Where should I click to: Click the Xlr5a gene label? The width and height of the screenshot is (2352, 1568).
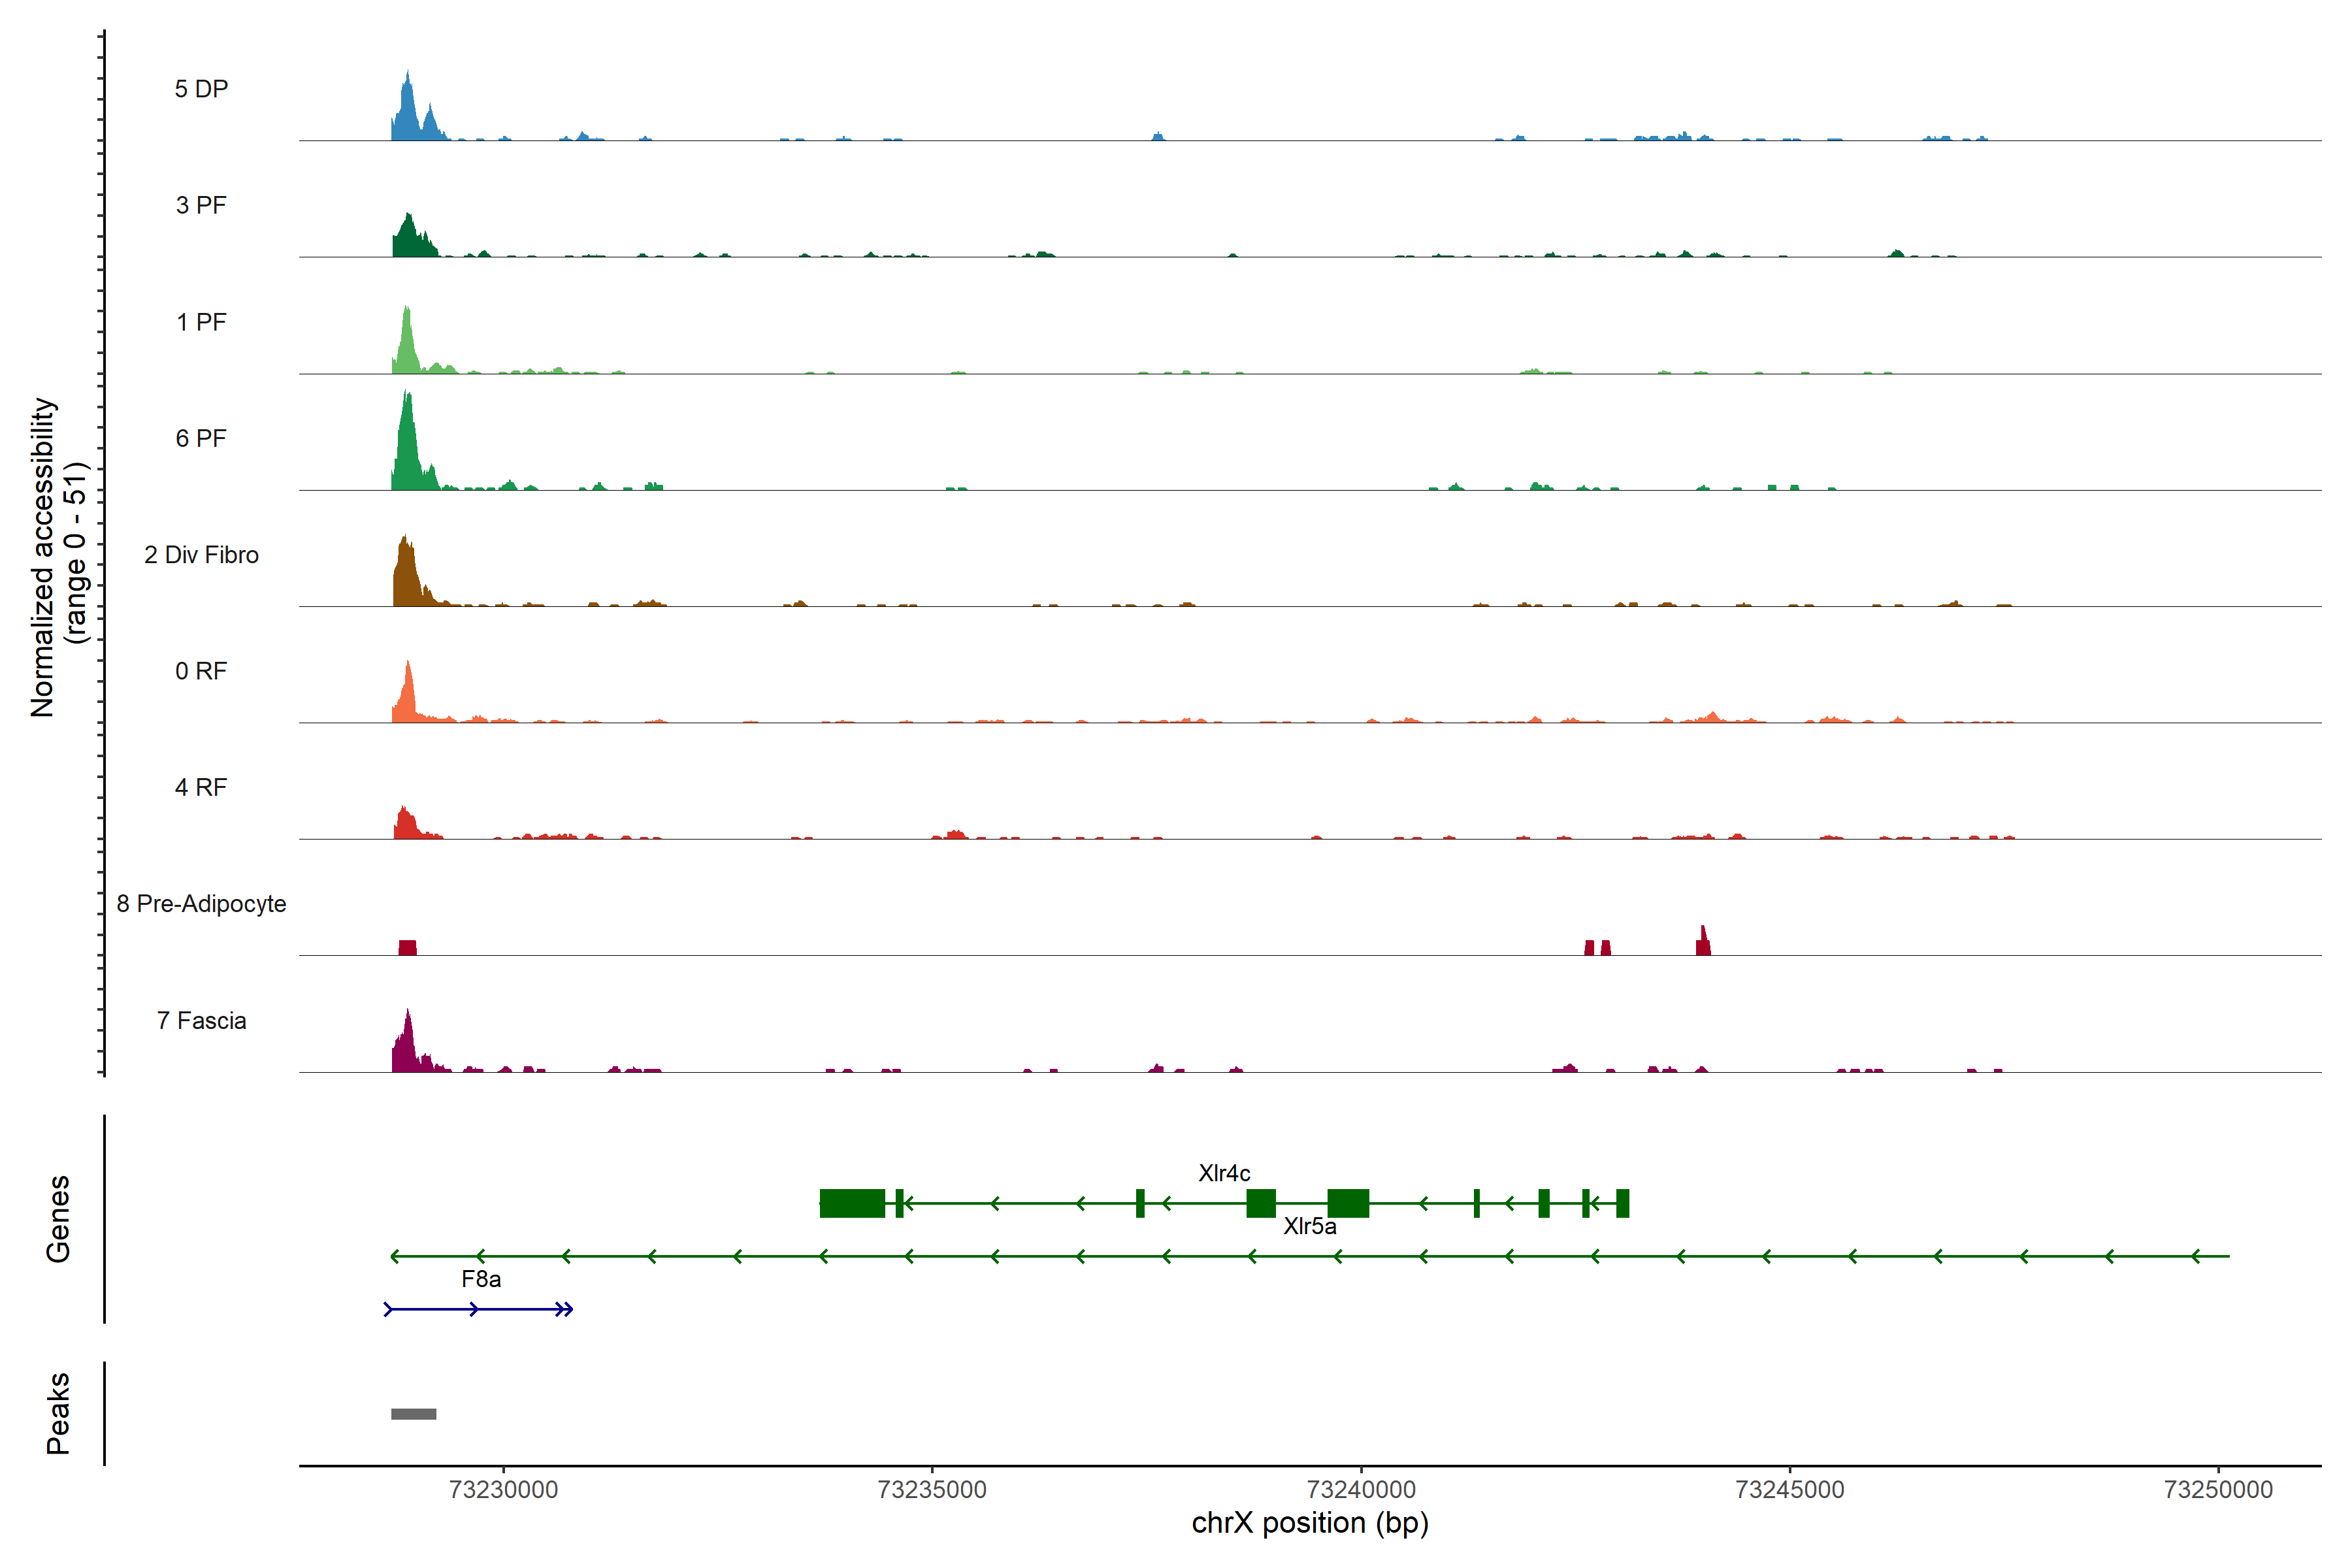1309,1226
